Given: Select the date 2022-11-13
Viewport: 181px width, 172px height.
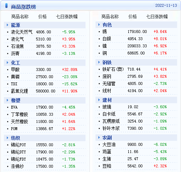Looking at the screenshot, I should 166,5.
